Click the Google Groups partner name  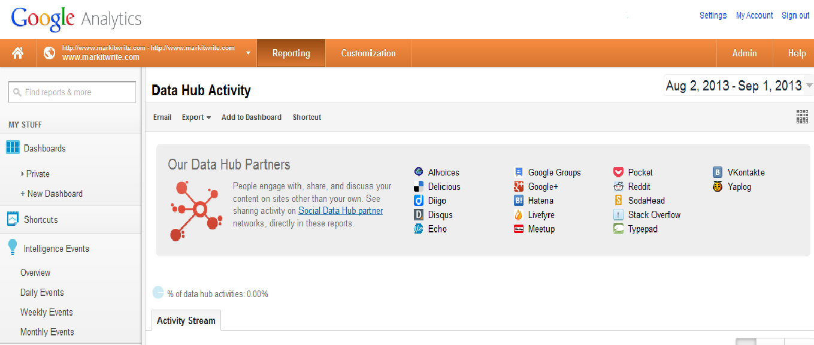coord(555,172)
